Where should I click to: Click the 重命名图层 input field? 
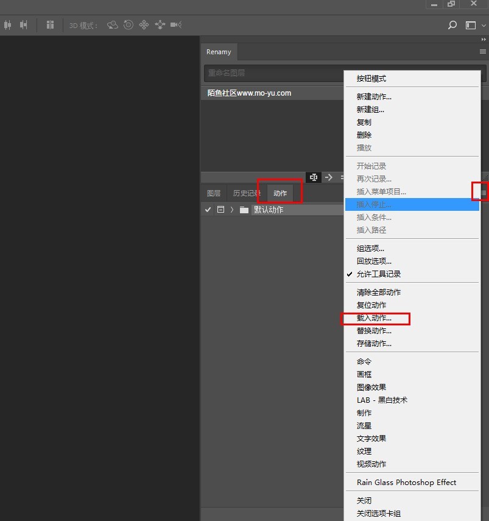click(x=274, y=73)
